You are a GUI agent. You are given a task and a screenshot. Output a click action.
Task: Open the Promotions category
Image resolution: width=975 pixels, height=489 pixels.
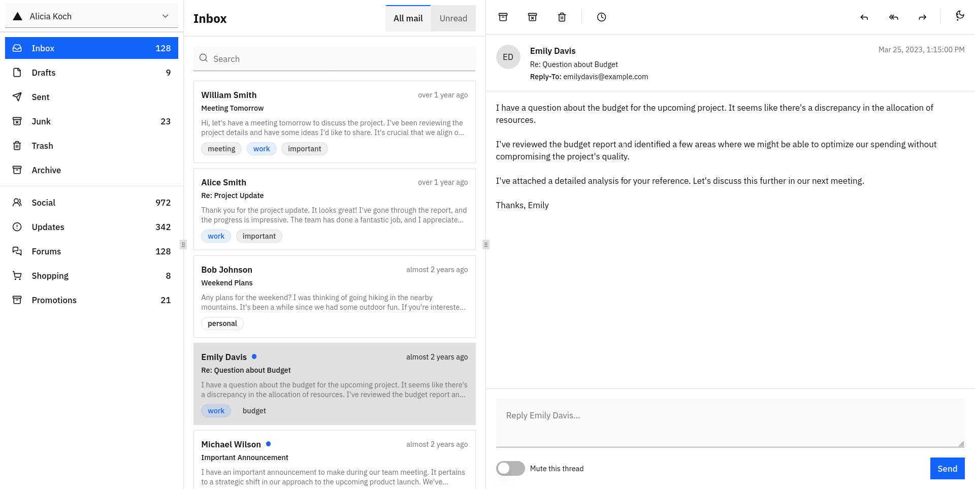tap(91, 300)
